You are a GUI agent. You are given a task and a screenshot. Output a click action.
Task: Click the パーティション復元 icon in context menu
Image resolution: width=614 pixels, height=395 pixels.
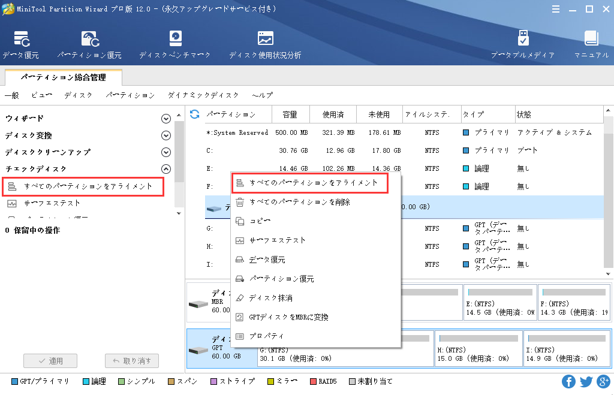coord(240,279)
